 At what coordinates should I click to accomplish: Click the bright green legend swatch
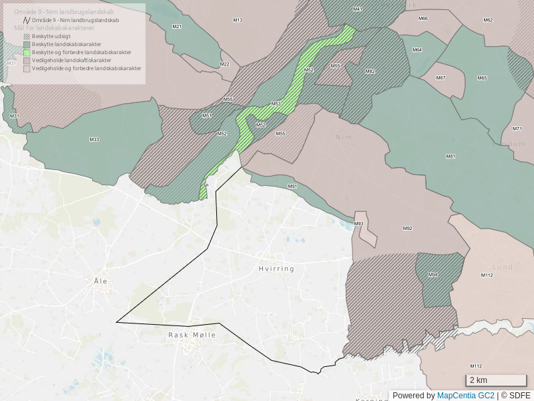point(27,52)
